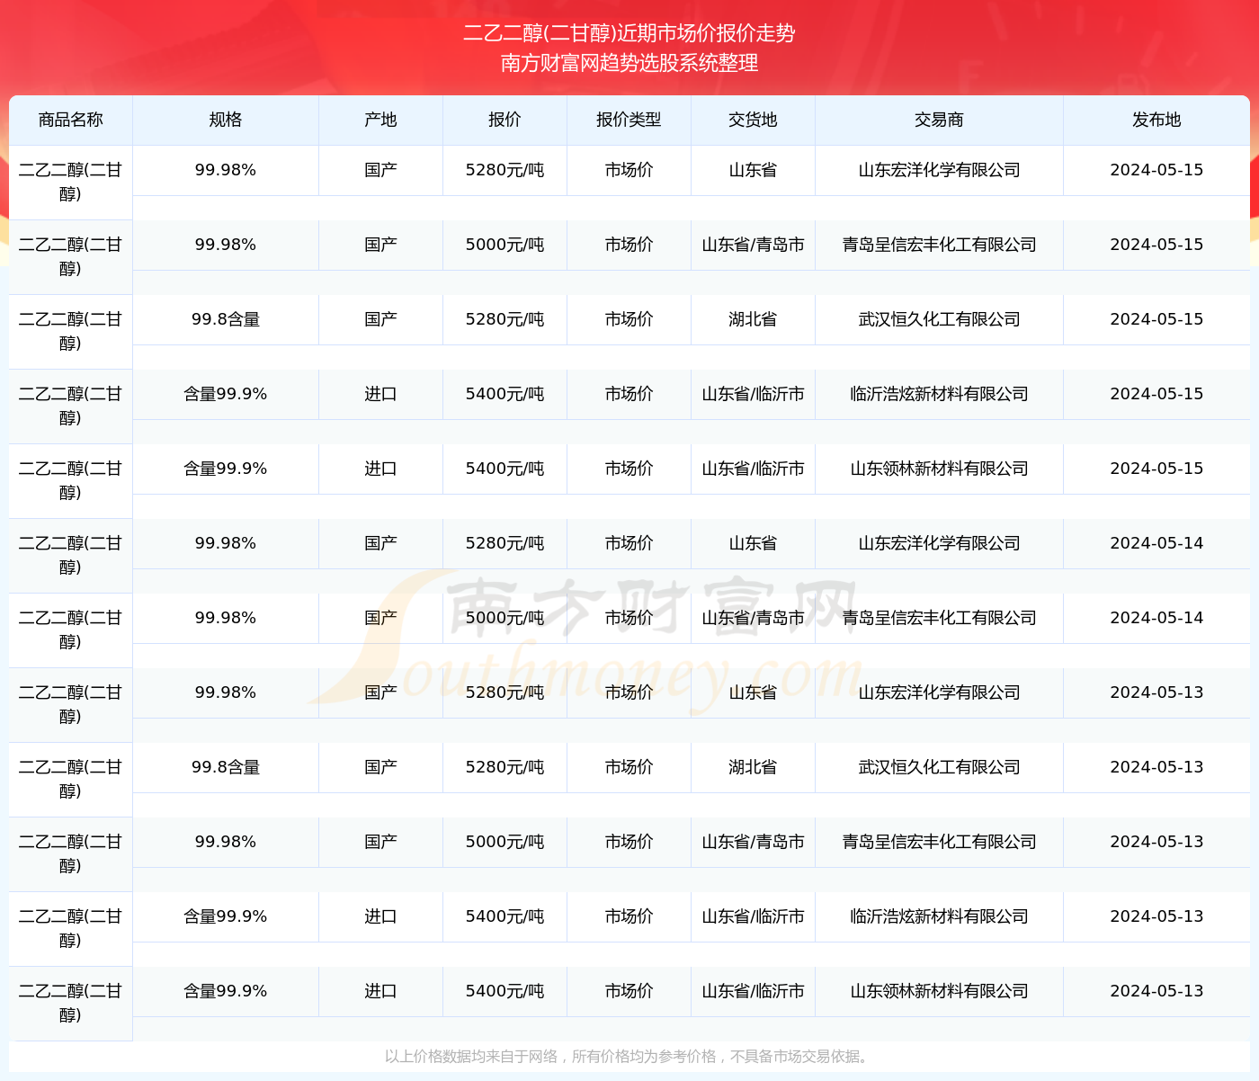Select 青岛呈信宏丰化工有限公司 in the 2024-05-14 row
Screen dimensions: 1259x1081
[939, 618]
